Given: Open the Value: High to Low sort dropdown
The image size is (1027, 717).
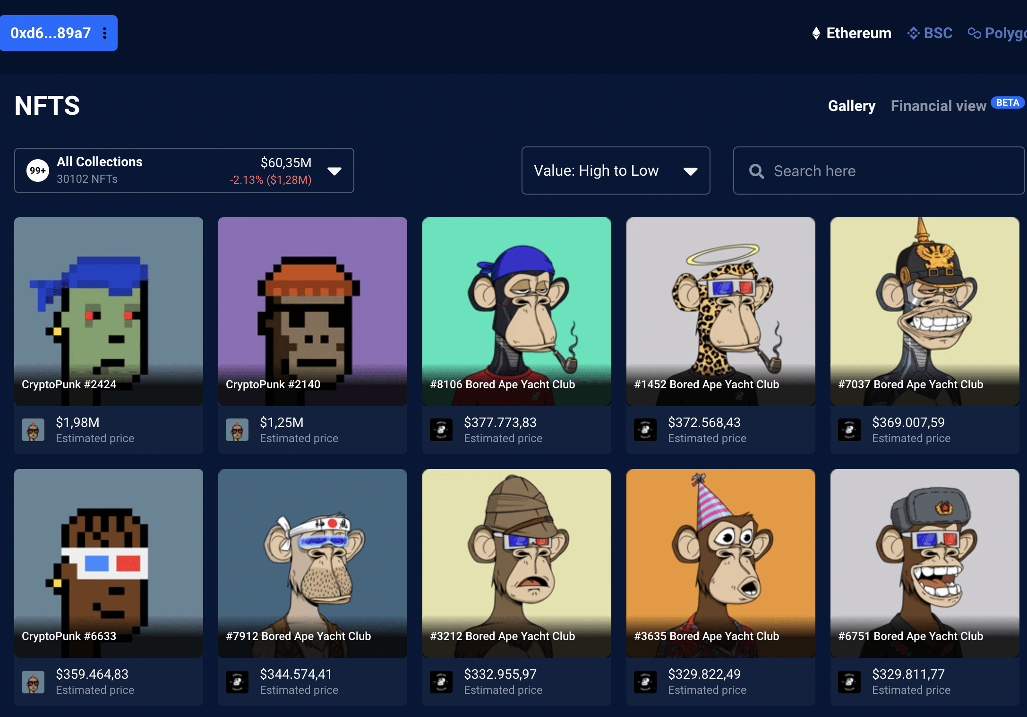Looking at the screenshot, I should (615, 171).
